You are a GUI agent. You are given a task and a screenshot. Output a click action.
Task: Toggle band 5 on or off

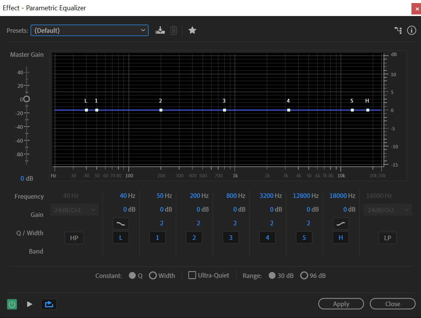[x=304, y=238]
